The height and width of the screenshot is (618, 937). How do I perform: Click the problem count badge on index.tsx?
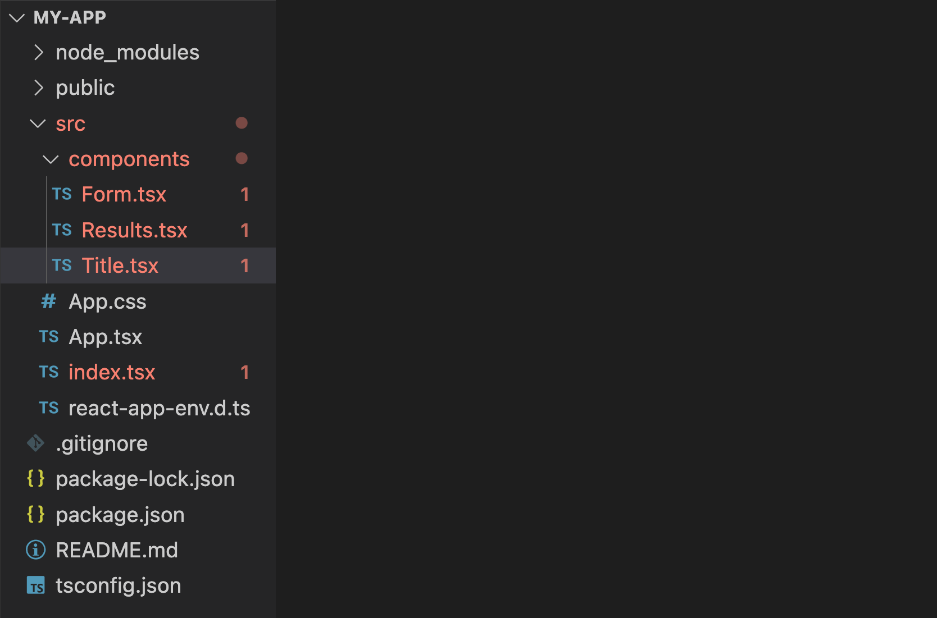click(x=245, y=372)
